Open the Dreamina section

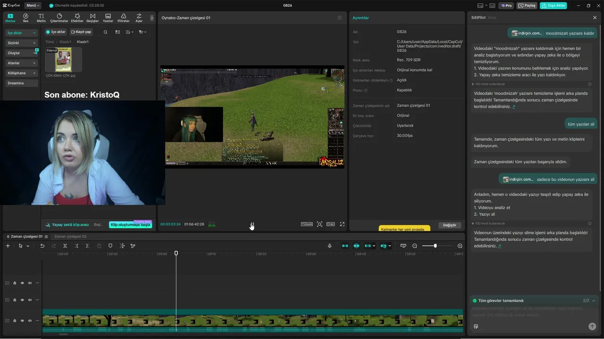(x=21, y=83)
